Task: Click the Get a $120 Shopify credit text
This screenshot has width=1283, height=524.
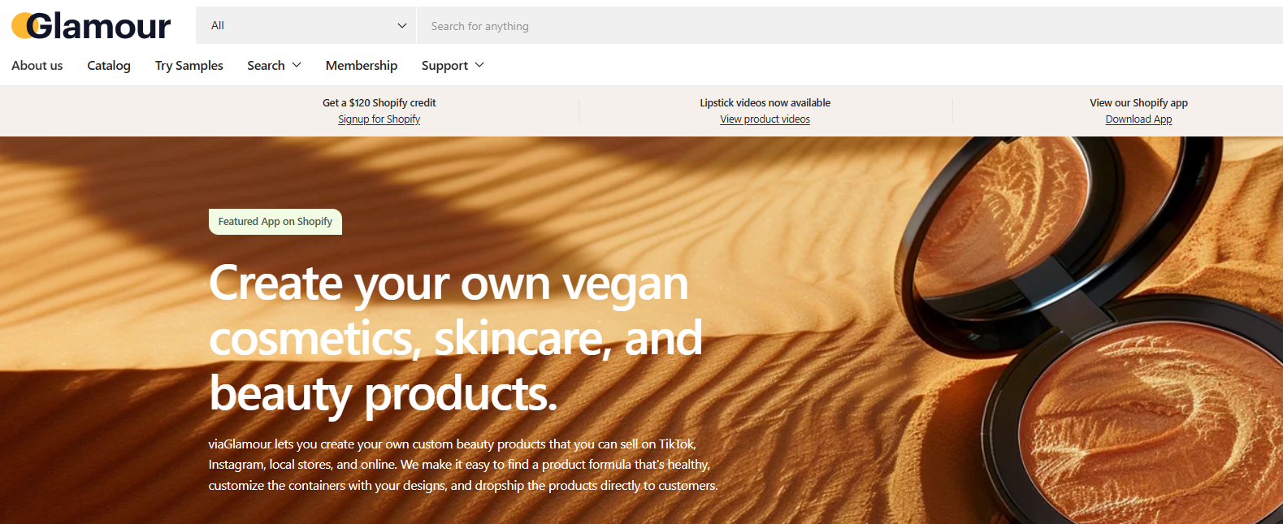Action: point(379,102)
